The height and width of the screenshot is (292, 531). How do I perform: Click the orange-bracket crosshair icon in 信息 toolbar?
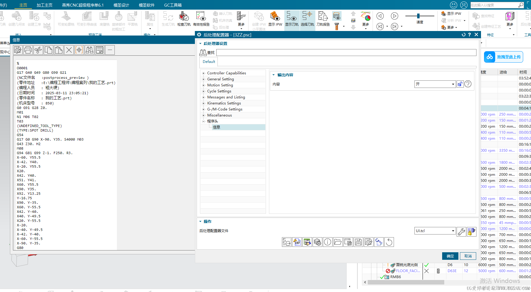pos(79,50)
